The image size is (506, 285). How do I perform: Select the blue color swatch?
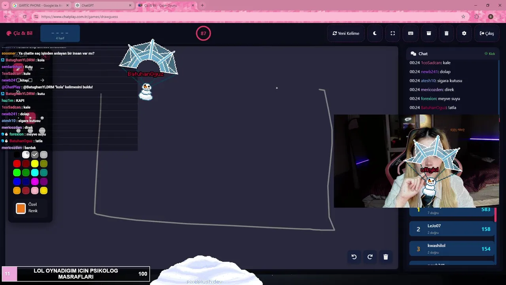[x=17, y=182]
